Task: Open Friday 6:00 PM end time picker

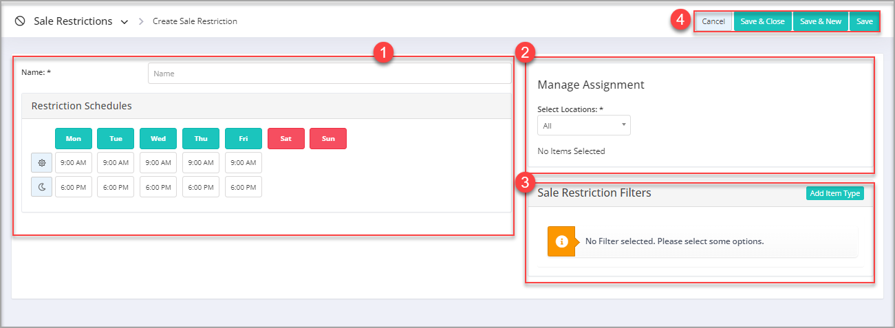Action: [x=244, y=187]
